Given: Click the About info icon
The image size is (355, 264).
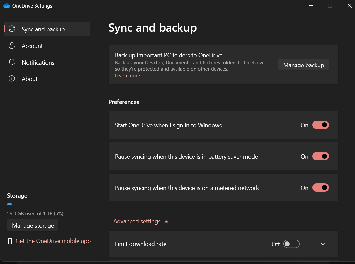Looking at the screenshot, I should pos(12,79).
